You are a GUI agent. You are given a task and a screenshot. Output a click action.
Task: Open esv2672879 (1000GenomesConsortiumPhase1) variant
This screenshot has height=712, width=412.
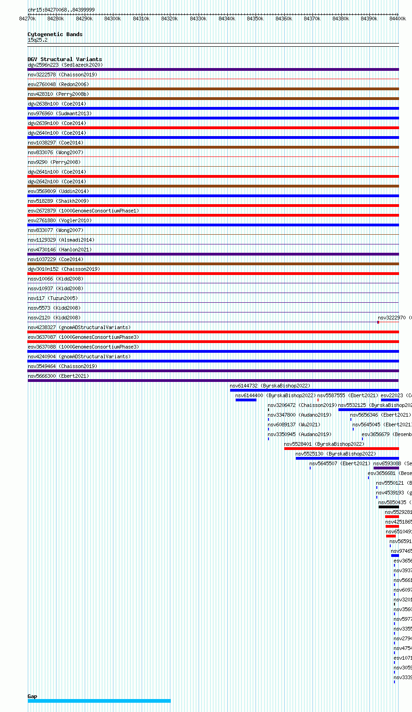point(83,211)
